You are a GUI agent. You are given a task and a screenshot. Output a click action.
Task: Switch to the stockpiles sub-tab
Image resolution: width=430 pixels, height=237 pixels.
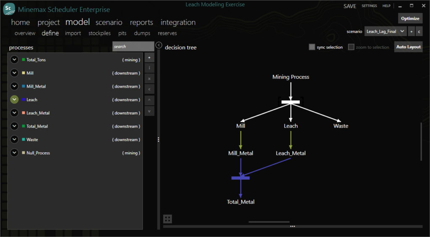(100, 33)
